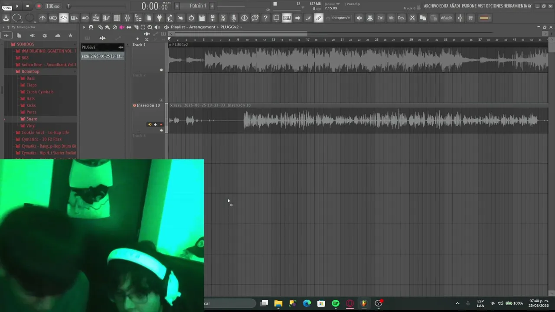
Task: Mute Track 1 with its dot switch
Action: point(161,70)
